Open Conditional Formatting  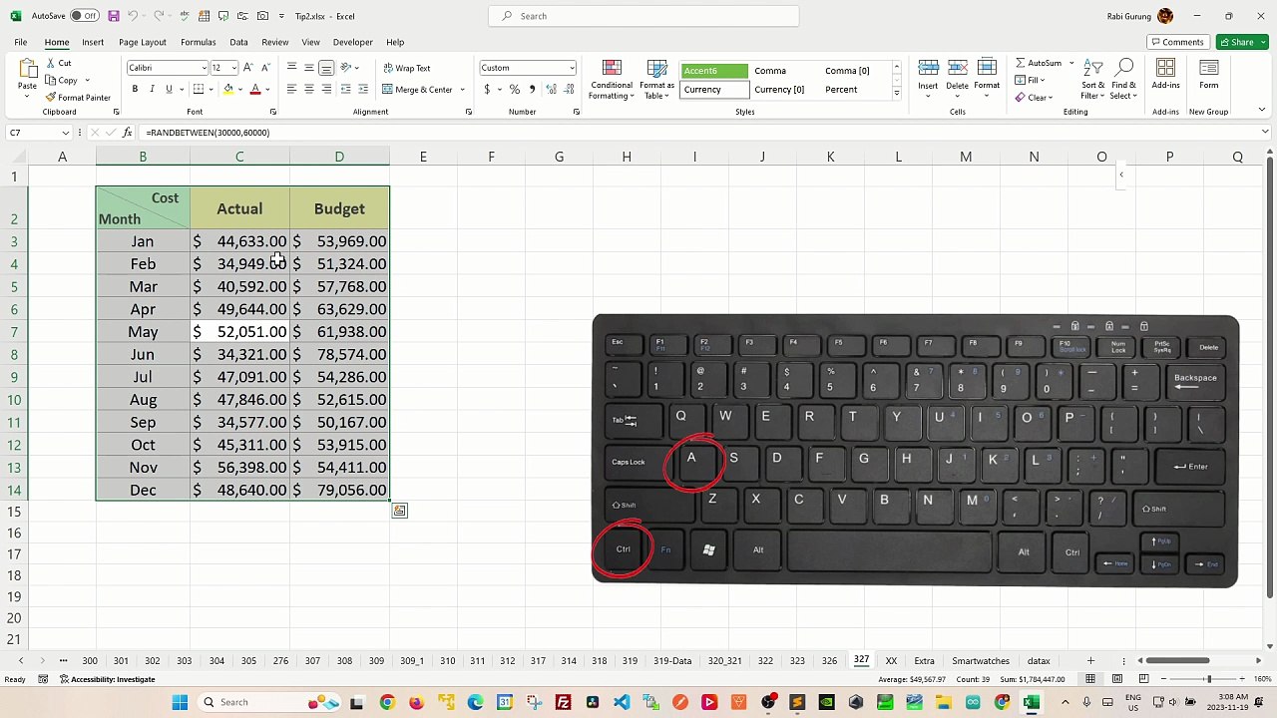[612, 80]
